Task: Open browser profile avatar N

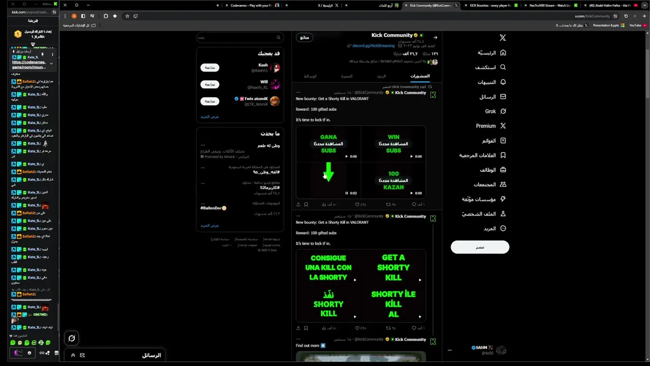Action: 74,16
